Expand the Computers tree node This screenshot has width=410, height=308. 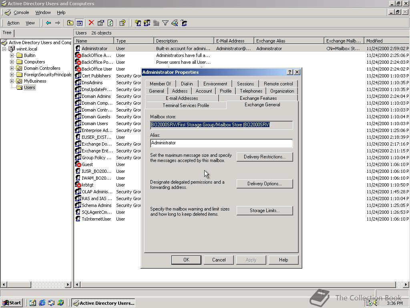(x=12, y=62)
